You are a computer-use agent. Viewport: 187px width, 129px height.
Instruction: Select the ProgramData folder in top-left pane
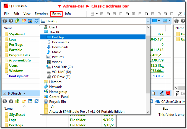coord(20,60)
